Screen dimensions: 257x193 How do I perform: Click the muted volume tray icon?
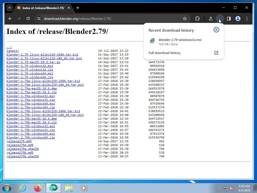pyautogui.click(x=232, y=188)
